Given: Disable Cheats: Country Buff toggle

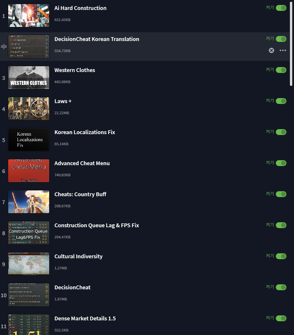Looking at the screenshot, I should (x=281, y=194).
